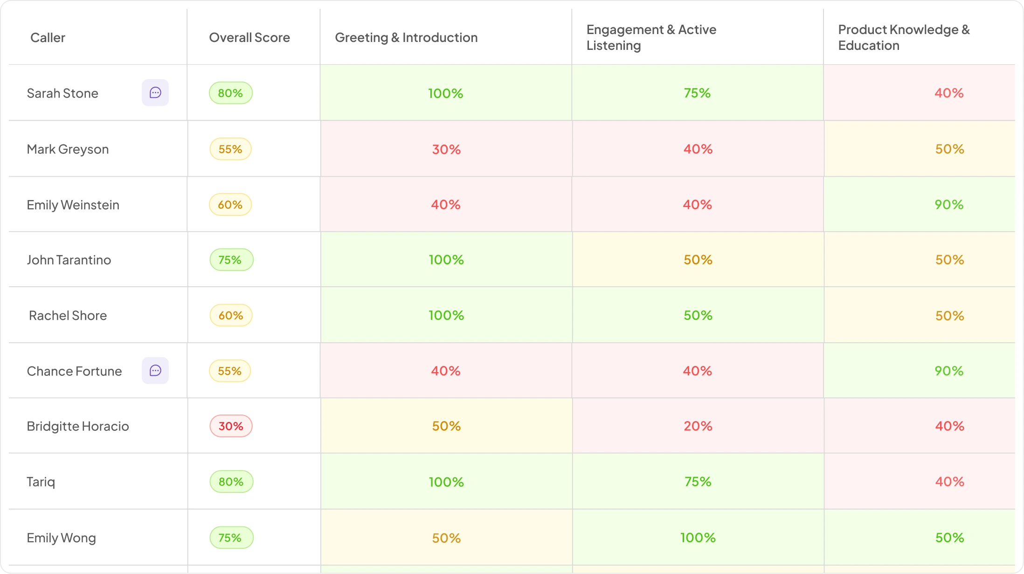Click the Greeting & Introduction column header

[406, 38]
